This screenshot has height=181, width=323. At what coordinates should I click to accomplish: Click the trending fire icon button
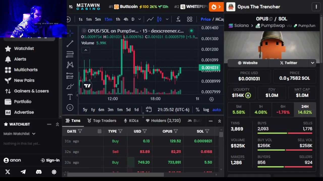(216, 7)
